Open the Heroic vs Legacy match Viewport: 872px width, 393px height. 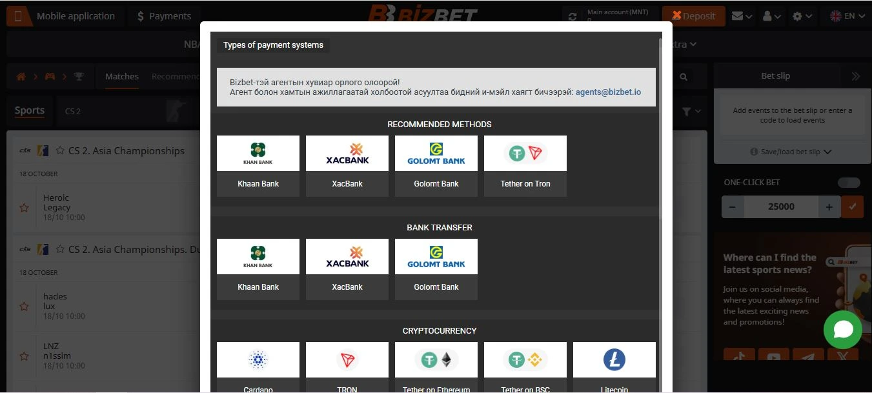point(57,203)
